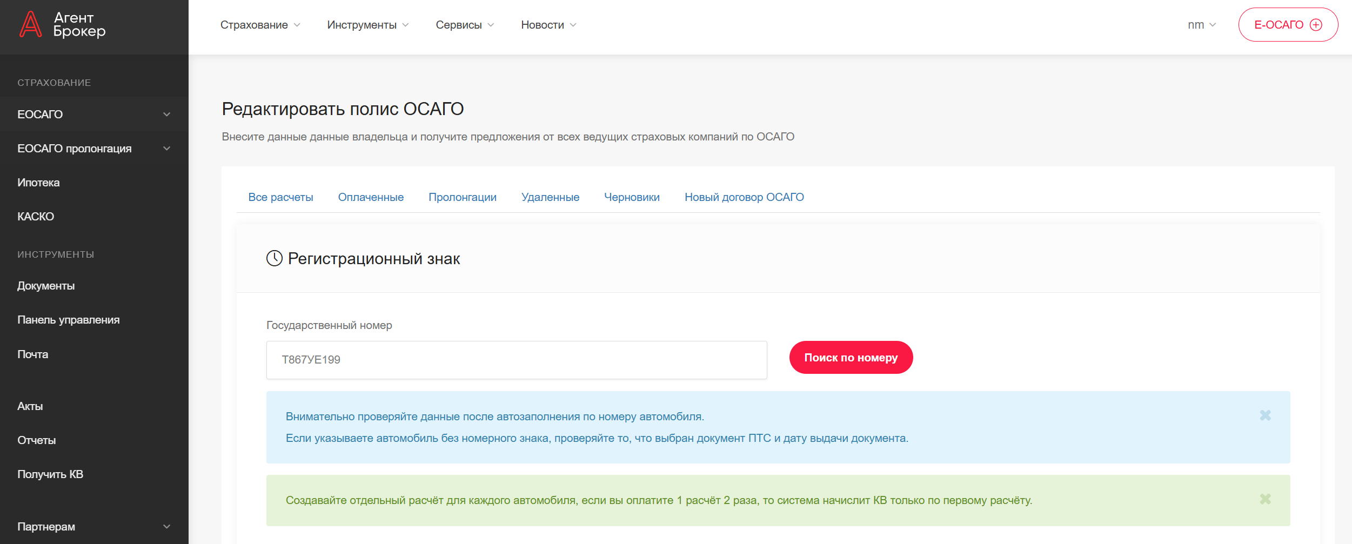
Task: Open the Новый договор ОСАГО tab
Action: pos(744,197)
